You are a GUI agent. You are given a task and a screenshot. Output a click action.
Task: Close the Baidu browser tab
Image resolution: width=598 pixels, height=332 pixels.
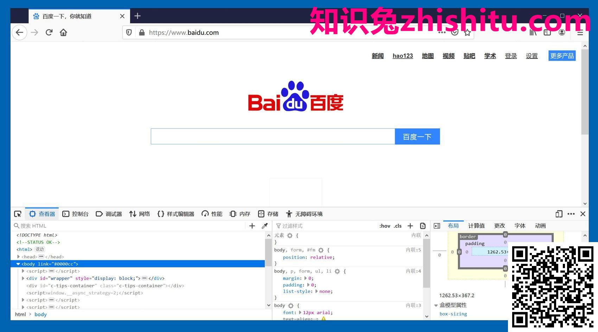coord(122,16)
